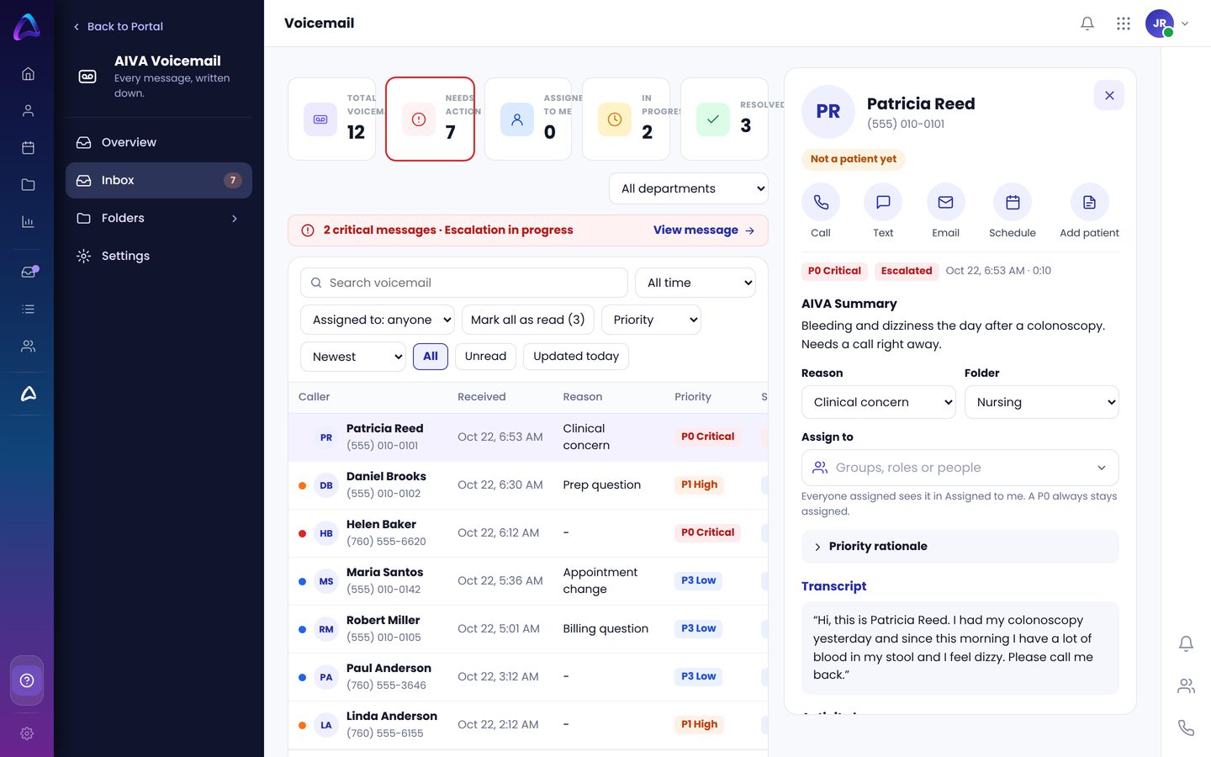1211x757 pixels.
Task: Open the Priority filter dropdown
Action: (652, 320)
